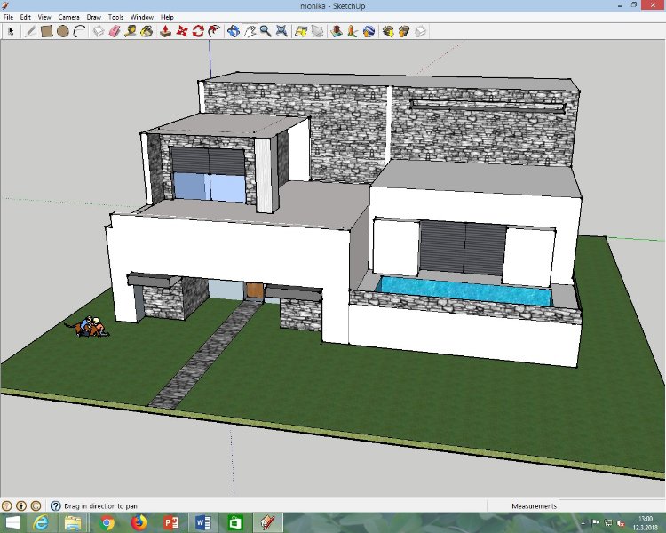Click the Zoom magnifier tool

266,31
